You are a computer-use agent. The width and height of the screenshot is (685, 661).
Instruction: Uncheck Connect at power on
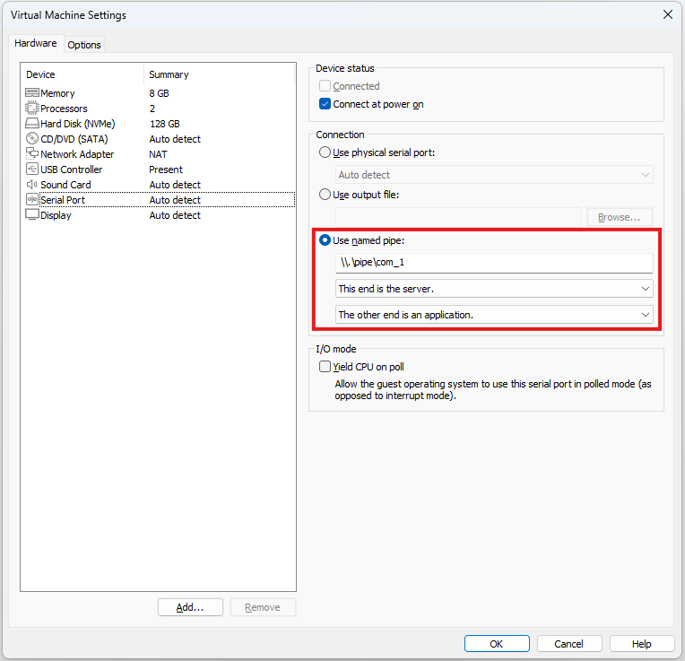coord(325,104)
